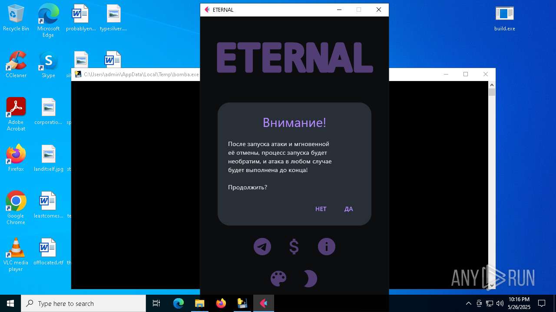
Task: Click the bomba.exe console scrollbar down arrow
Action: [492, 285]
